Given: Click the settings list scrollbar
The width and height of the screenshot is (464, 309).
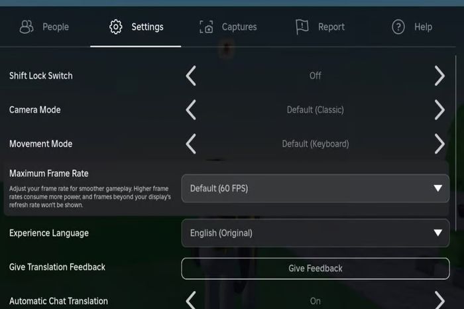Looking at the screenshot, I should coord(456,142).
